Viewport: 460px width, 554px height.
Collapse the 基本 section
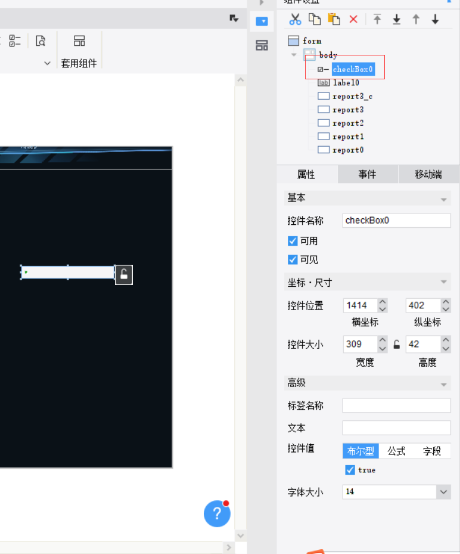pyautogui.click(x=444, y=200)
